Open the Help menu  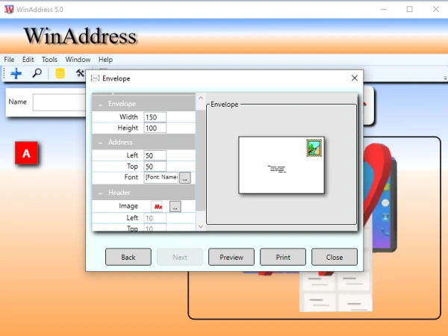(x=105, y=60)
